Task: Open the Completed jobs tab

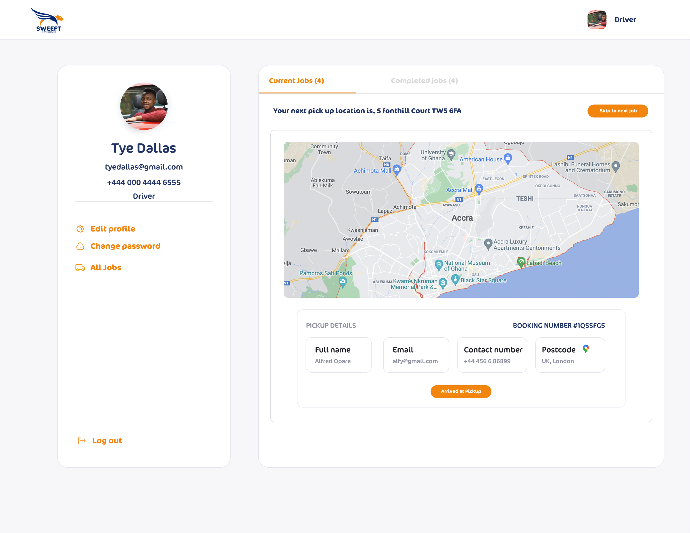Action: 424,81
